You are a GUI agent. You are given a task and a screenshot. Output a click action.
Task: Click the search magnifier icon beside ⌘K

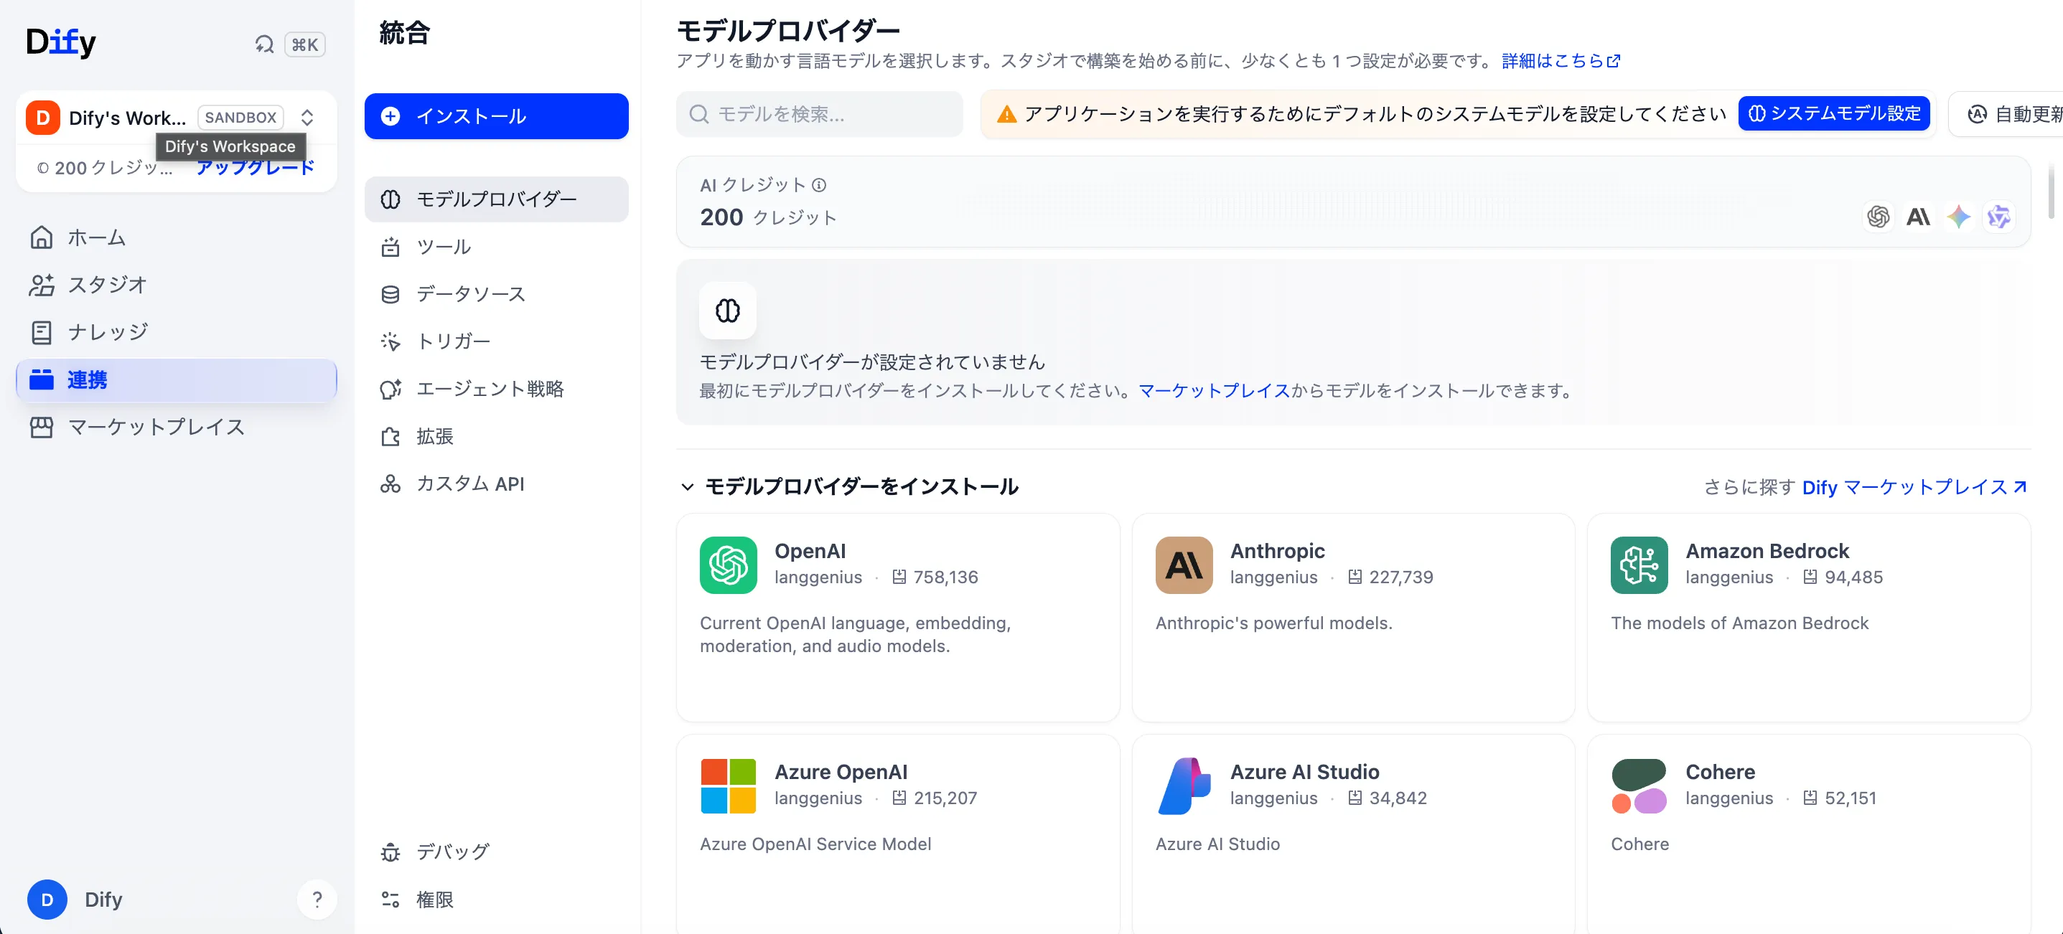[x=264, y=44]
